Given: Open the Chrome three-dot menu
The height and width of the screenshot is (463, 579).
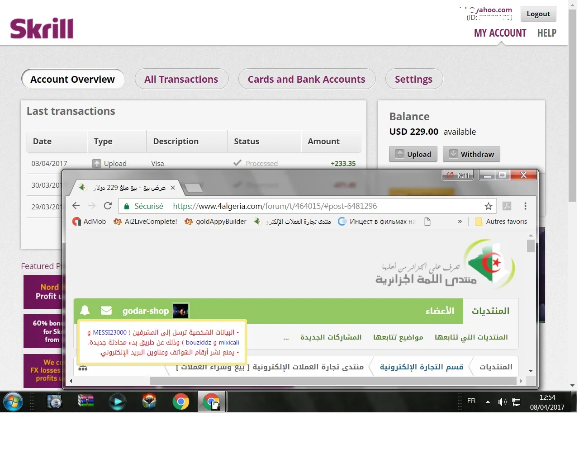Looking at the screenshot, I should (x=525, y=206).
